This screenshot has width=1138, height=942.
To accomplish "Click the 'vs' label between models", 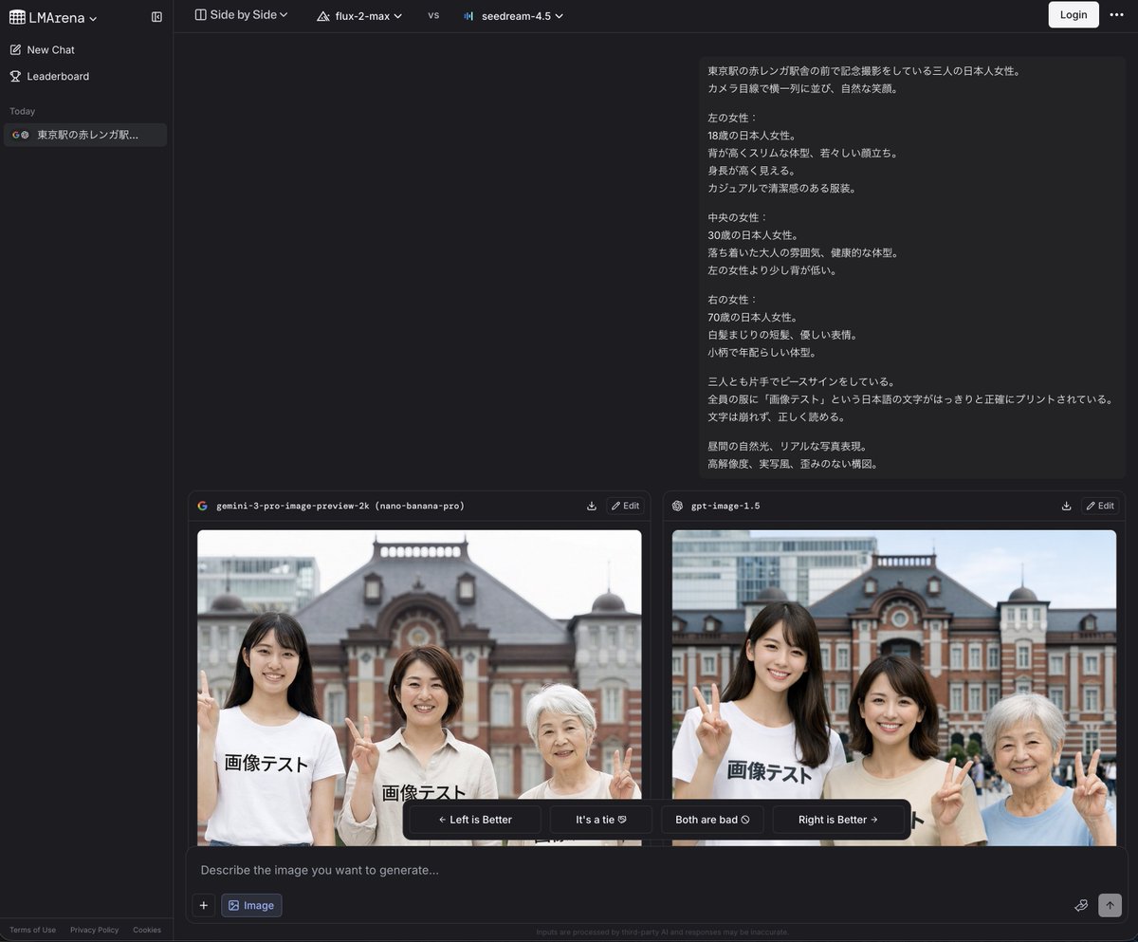I will [433, 15].
